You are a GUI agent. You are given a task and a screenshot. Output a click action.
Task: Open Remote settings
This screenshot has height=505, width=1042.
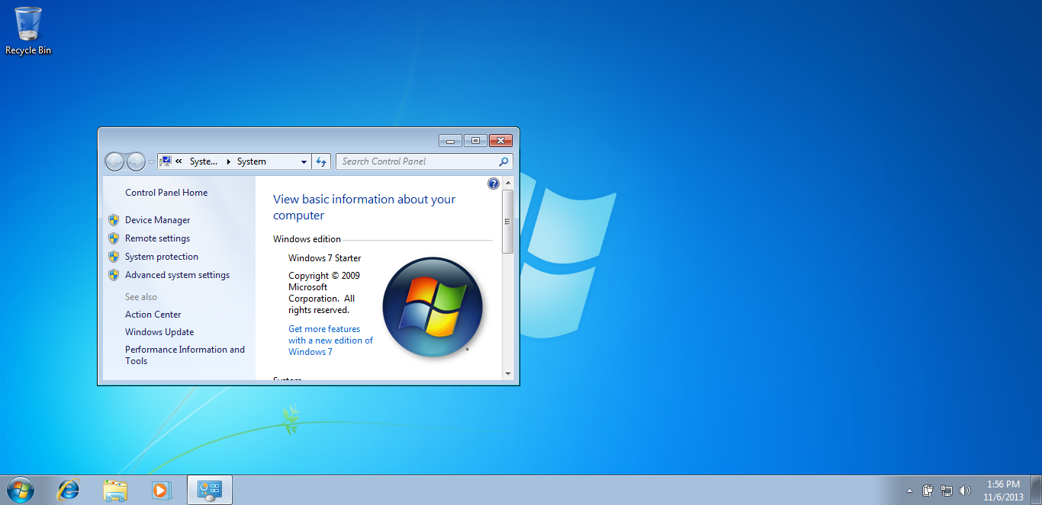(157, 238)
